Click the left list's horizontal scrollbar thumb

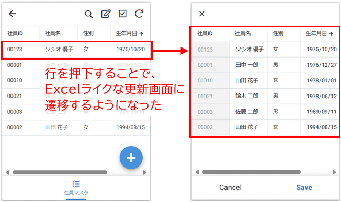(60, 172)
